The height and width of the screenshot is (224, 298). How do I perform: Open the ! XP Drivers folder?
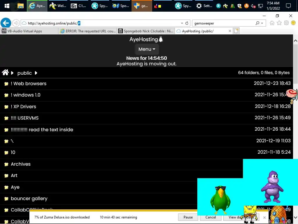pos(23,106)
